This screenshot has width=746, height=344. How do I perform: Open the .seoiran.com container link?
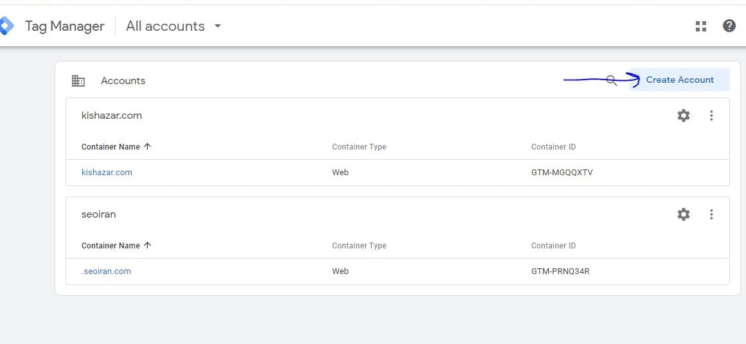[106, 271]
